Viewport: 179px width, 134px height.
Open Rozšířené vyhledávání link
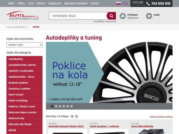[x=105, y=22]
